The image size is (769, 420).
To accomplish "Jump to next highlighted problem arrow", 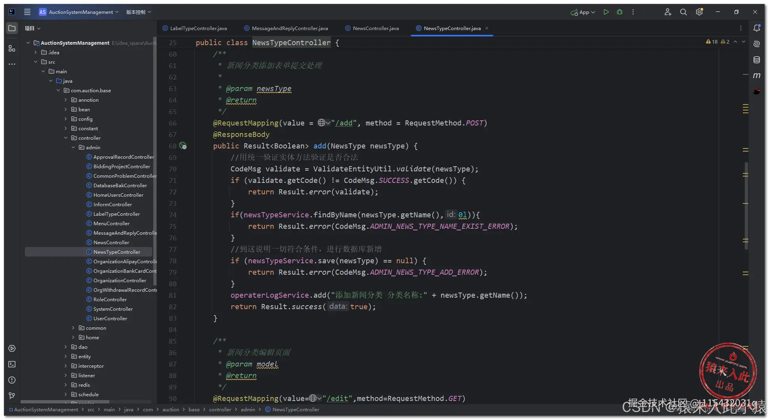I will [744, 42].
